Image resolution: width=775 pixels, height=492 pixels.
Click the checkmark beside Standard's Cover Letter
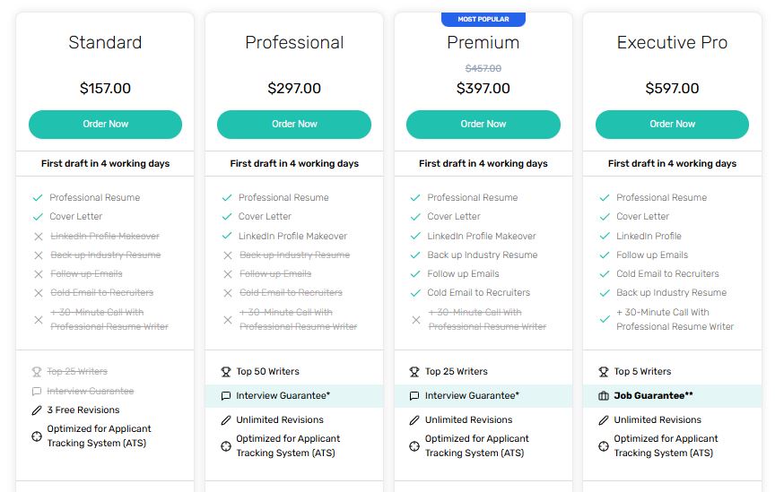pyautogui.click(x=38, y=217)
